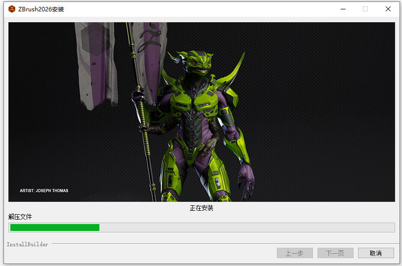Click the InstallBuilder label text
Viewport: 402px width, 266px height.
(28, 244)
